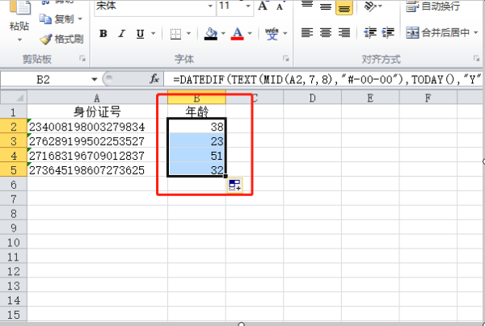
Task: Open the Copy (复制) dropdown arrow
Action: coord(80,19)
